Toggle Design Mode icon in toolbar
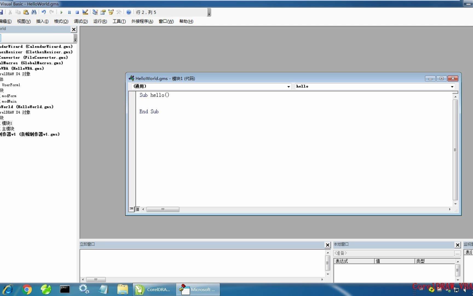Image resolution: width=473 pixels, height=296 pixels. pyautogui.click(x=85, y=12)
